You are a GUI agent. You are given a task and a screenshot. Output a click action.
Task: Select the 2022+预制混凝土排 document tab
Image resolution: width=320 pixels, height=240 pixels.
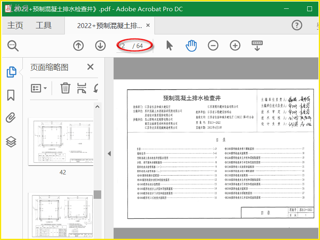click(109, 26)
